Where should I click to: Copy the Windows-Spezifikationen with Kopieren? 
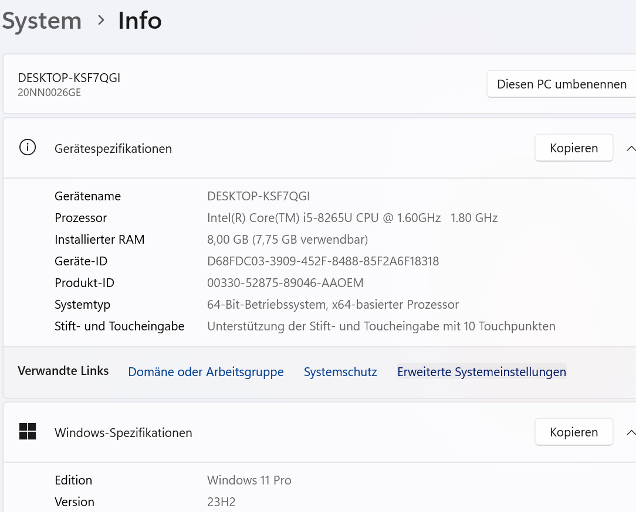[574, 432]
